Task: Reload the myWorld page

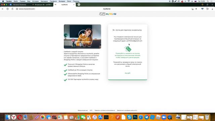Action: tap(12, 9)
